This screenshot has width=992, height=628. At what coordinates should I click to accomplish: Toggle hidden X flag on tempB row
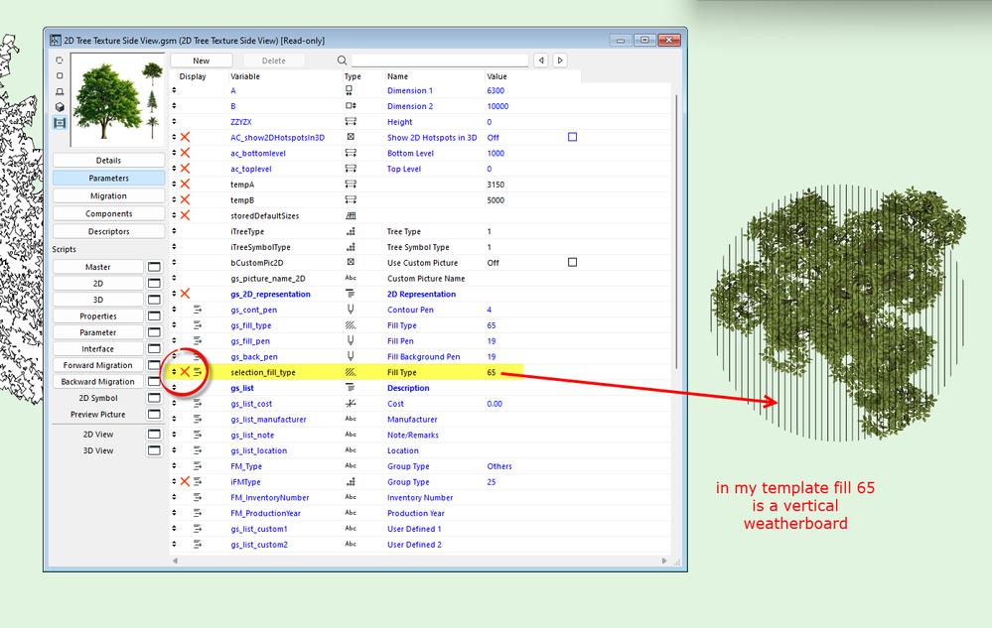(x=185, y=199)
